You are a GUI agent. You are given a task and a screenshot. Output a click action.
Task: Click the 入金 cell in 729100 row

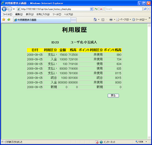(51, 59)
